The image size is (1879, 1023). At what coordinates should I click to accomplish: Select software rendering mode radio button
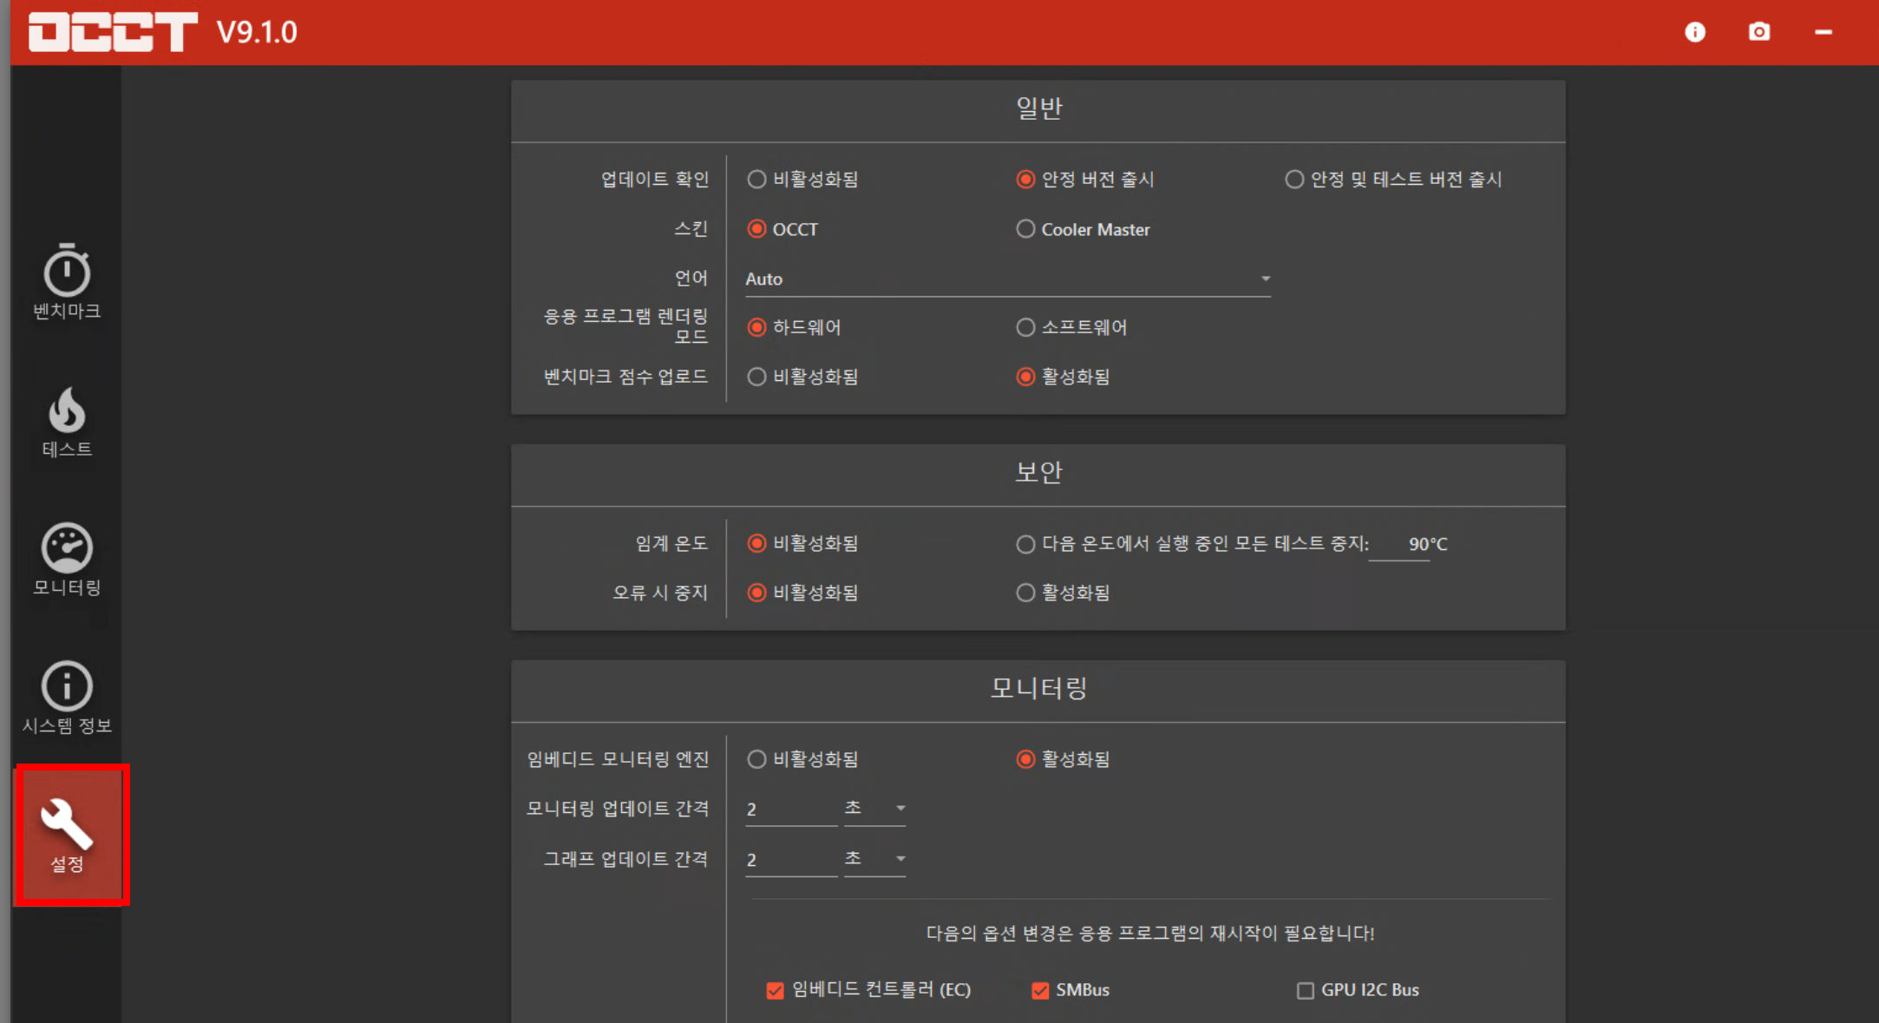(x=1025, y=327)
